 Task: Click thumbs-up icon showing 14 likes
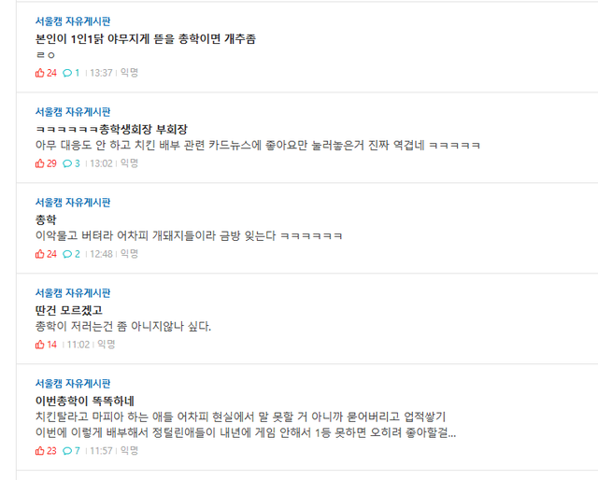[40, 345]
